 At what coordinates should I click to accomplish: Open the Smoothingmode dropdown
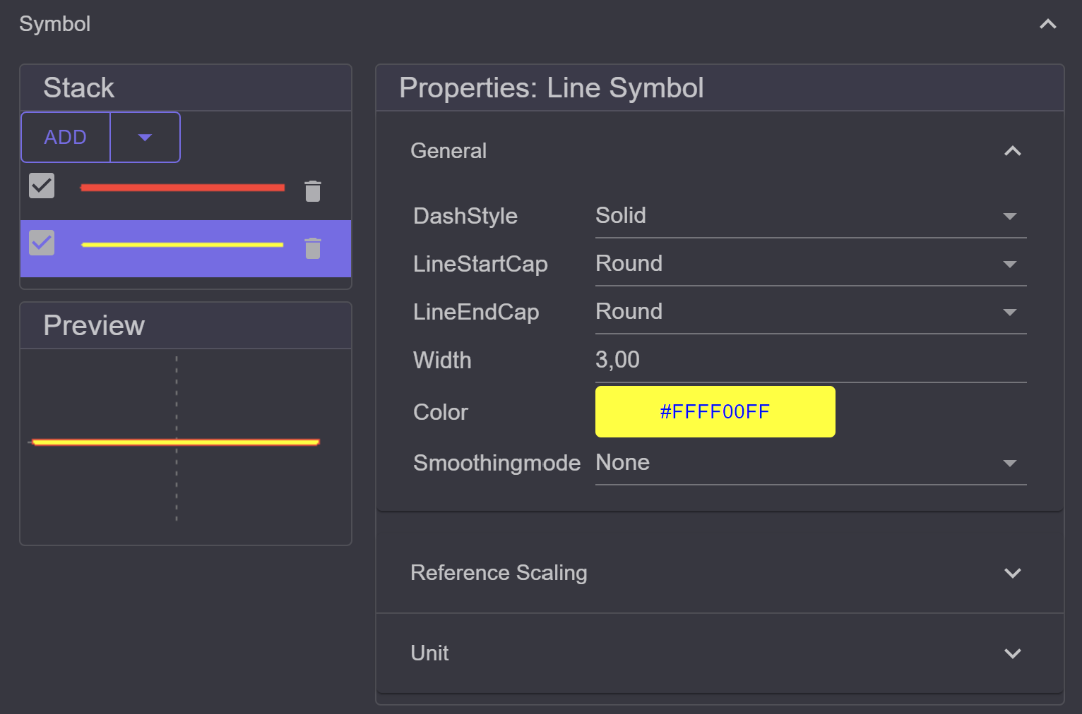click(x=811, y=463)
